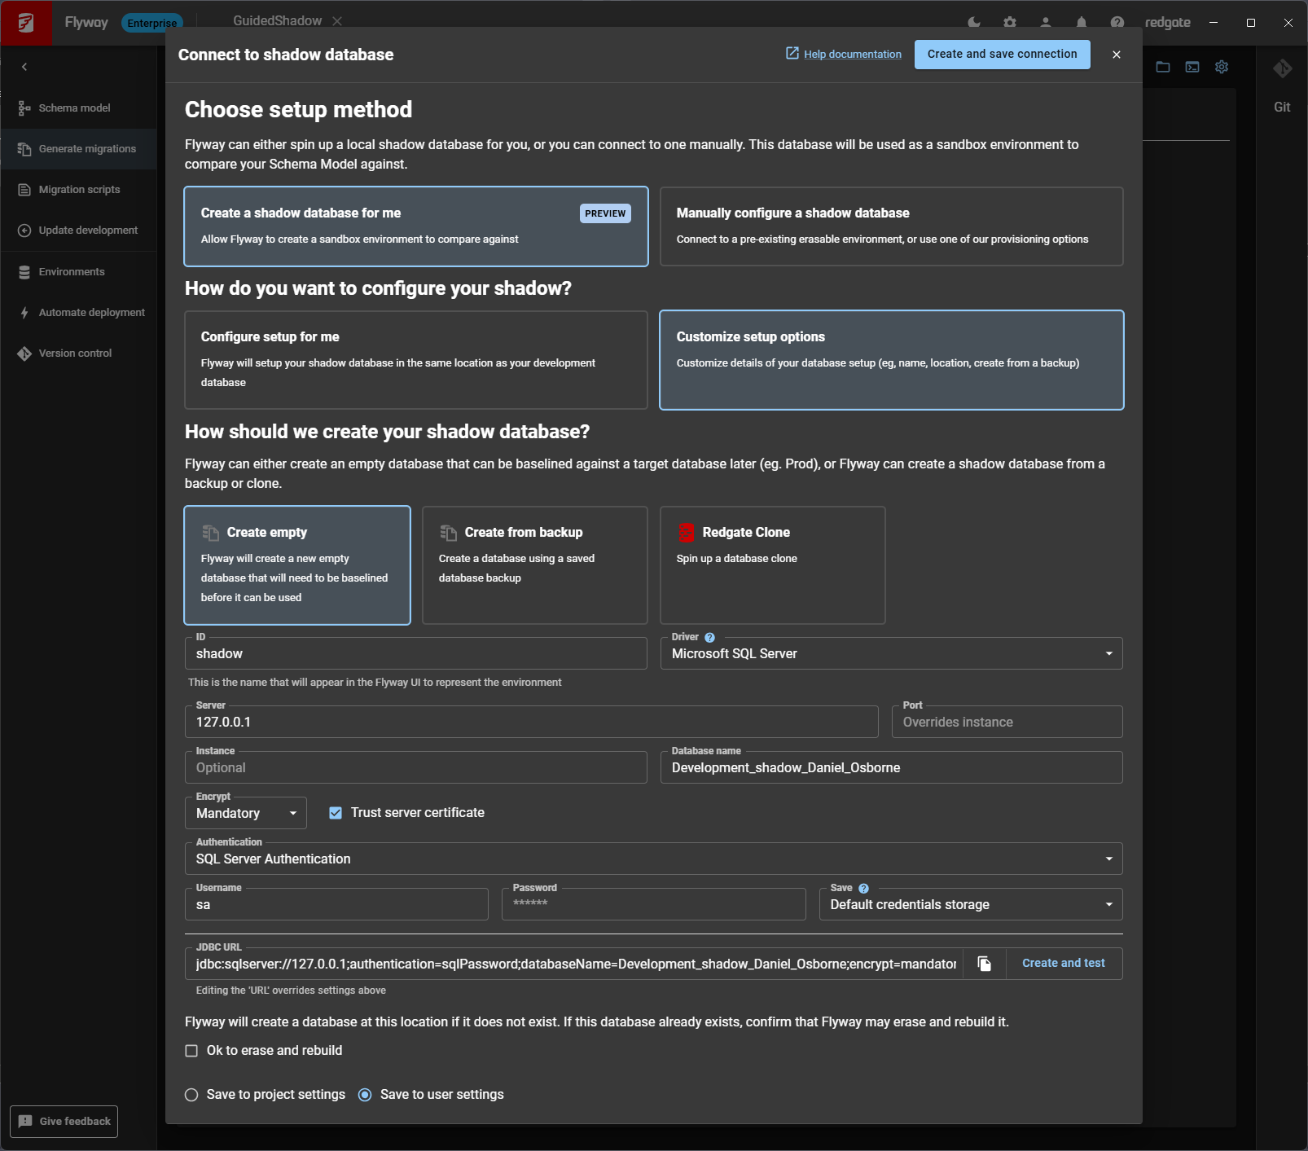This screenshot has width=1308, height=1151.
Task: Toggle dark mode with the moon icon
Action: (973, 23)
